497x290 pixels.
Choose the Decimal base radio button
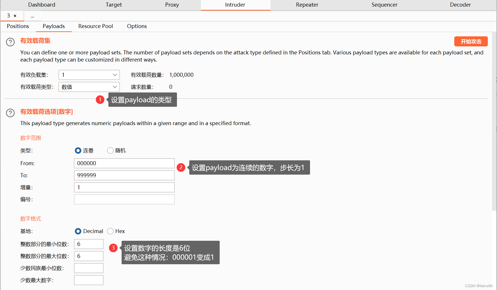78,231
